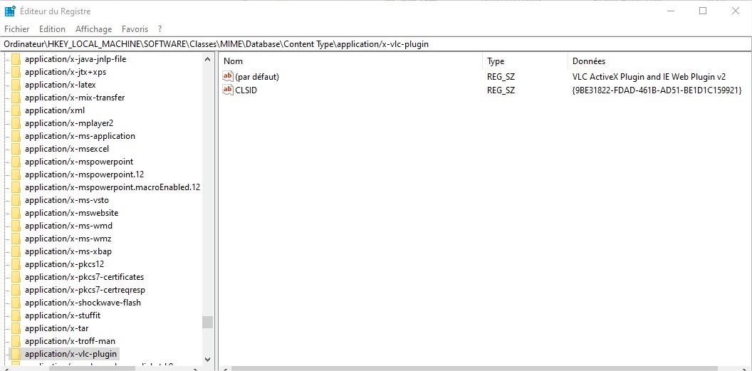This screenshot has height=371, width=752.
Task: Select the application/xml key label
Action: tap(55, 110)
